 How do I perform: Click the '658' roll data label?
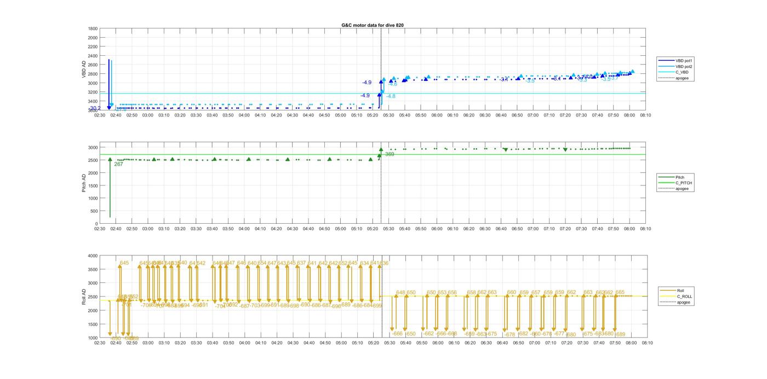(x=472, y=293)
